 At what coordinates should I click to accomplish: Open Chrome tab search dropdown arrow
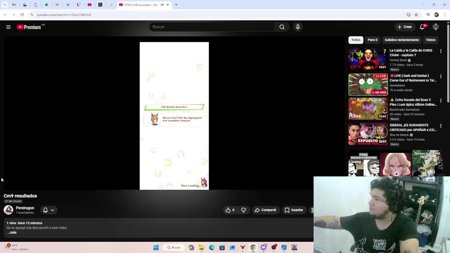5,5
